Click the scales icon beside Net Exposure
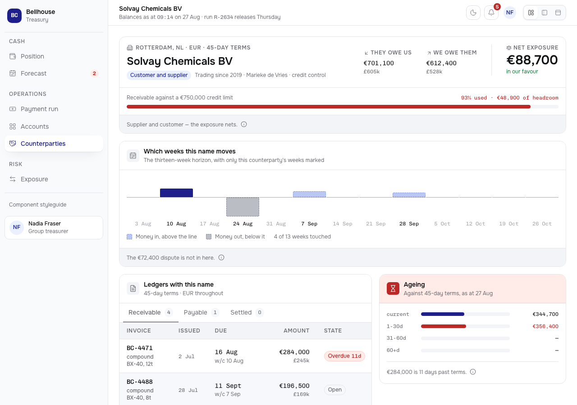 (x=509, y=48)
